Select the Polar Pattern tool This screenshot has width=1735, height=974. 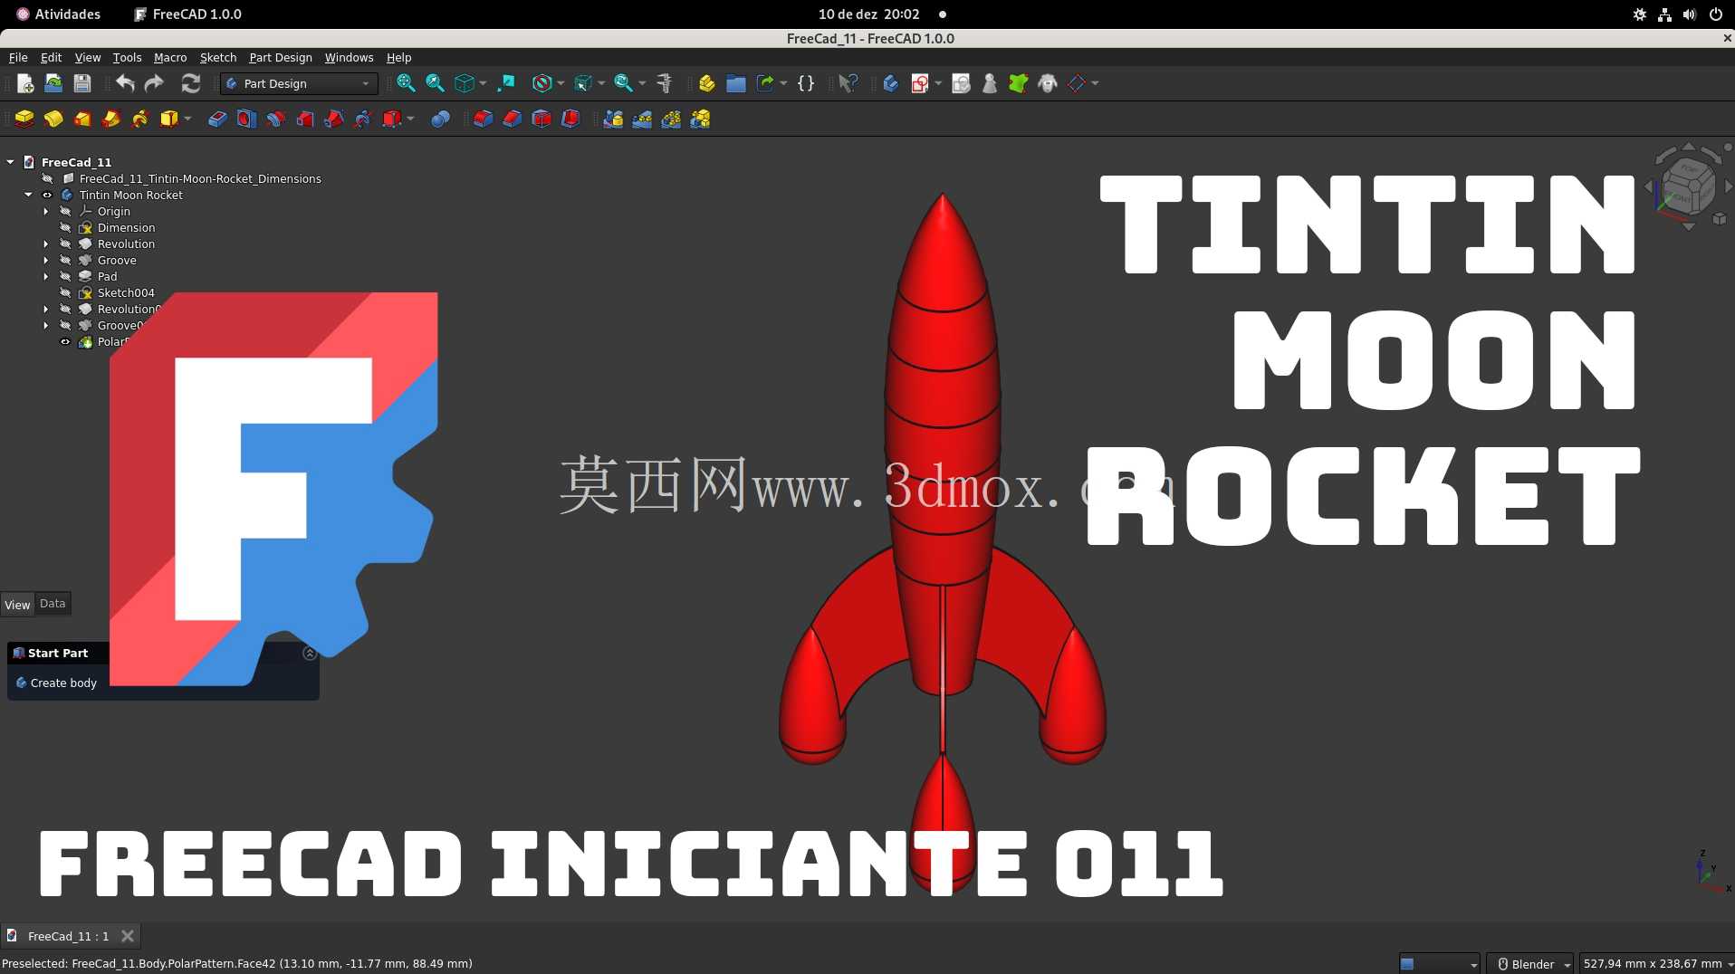(x=671, y=119)
